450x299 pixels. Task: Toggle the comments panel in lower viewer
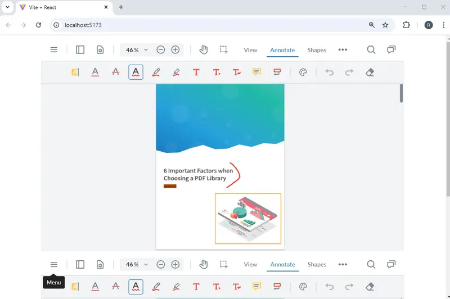click(x=391, y=264)
